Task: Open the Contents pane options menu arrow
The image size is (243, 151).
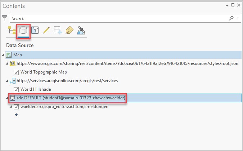Action: click(227, 5)
